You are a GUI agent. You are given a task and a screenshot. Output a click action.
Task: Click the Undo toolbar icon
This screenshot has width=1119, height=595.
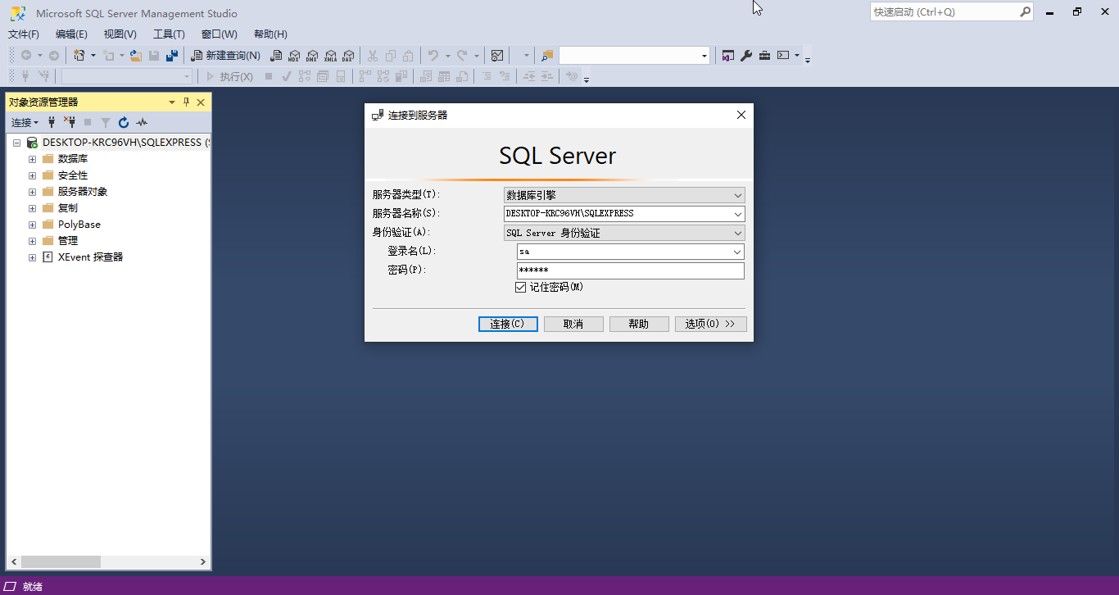[x=433, y=56]
